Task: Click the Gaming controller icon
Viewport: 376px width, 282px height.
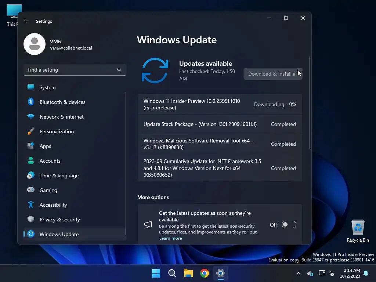Action: 31,190
